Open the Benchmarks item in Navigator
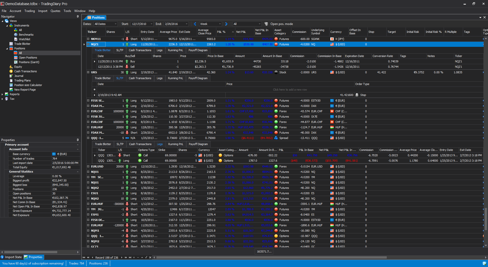The height and width of the screenshot is (267, 488). (x=26, y=35)
